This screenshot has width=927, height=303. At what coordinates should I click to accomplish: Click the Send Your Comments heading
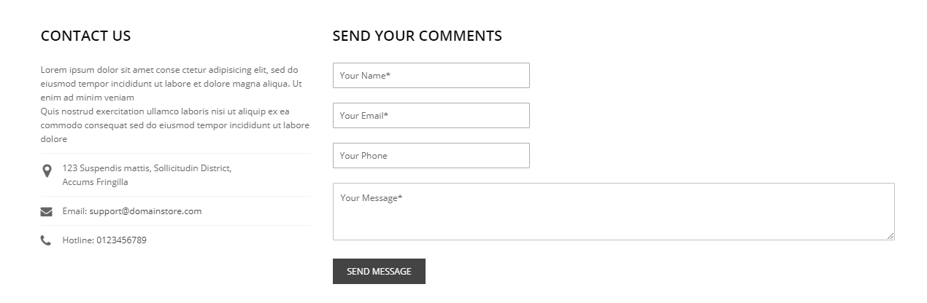coord(418,36)
